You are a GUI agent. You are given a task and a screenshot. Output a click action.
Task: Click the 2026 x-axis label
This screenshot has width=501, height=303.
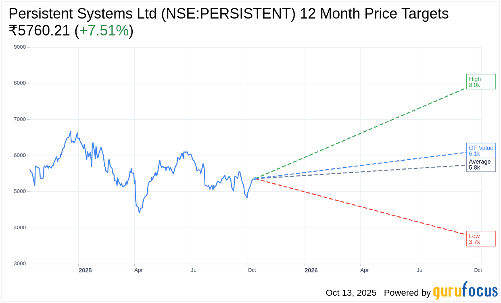[x=311, y=270]
